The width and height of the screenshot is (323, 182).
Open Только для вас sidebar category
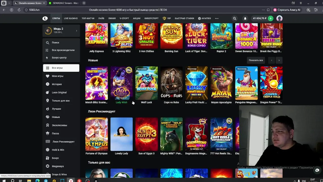click(x=61, y=101)
